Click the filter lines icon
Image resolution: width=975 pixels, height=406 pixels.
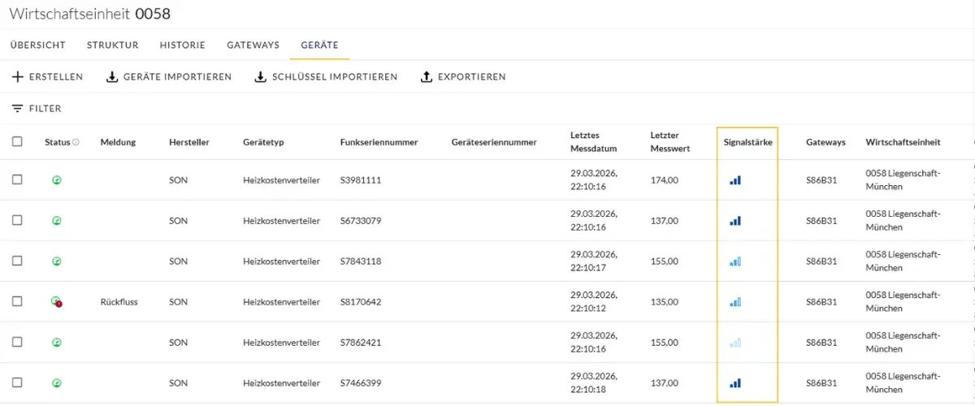click(x=17, y=109)
